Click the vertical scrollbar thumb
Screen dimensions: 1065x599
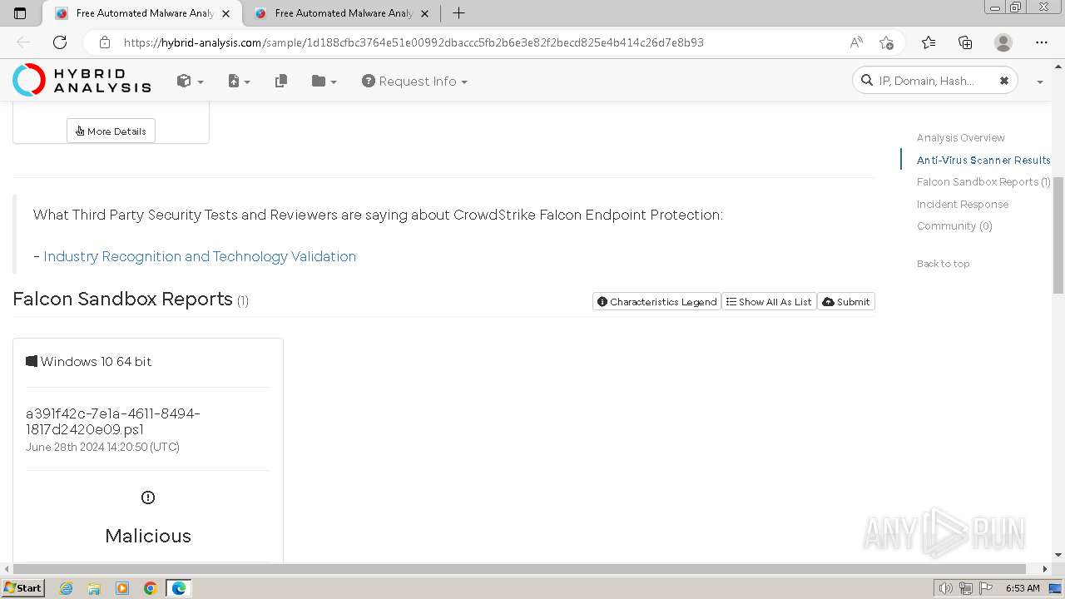pyautogui.click(x=1058, y=235)
